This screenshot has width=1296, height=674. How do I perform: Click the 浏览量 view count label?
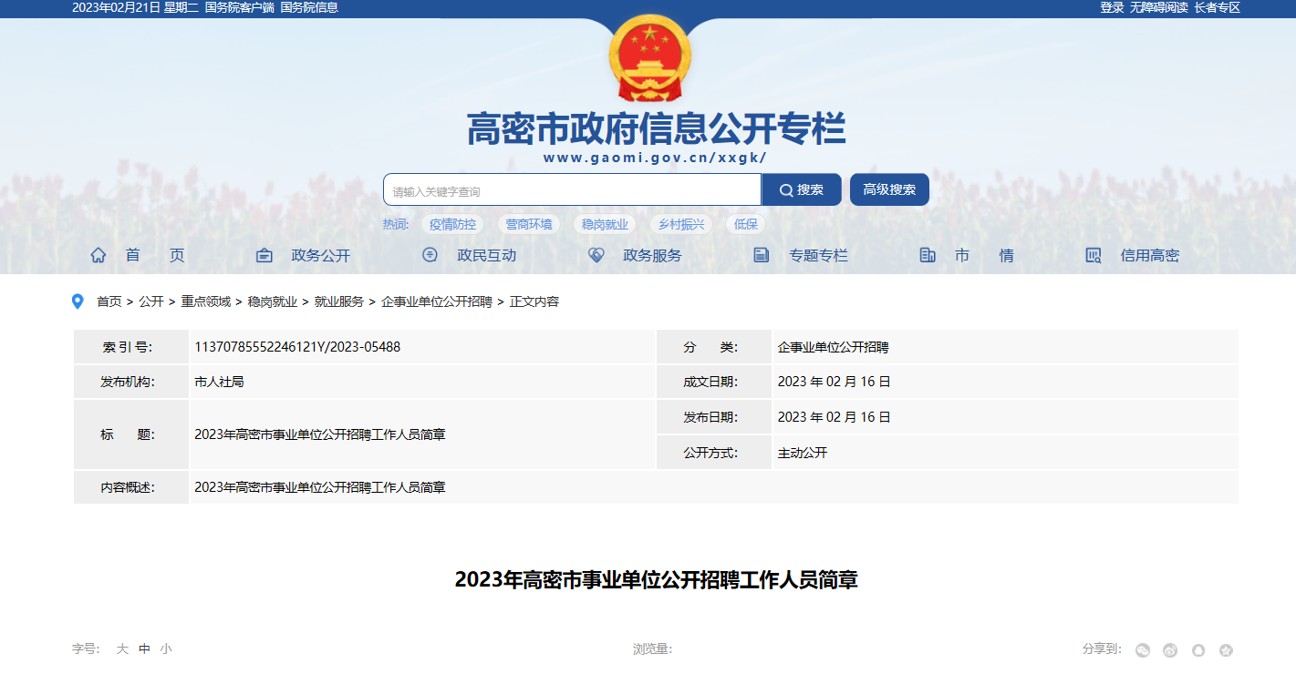(653, 649)
